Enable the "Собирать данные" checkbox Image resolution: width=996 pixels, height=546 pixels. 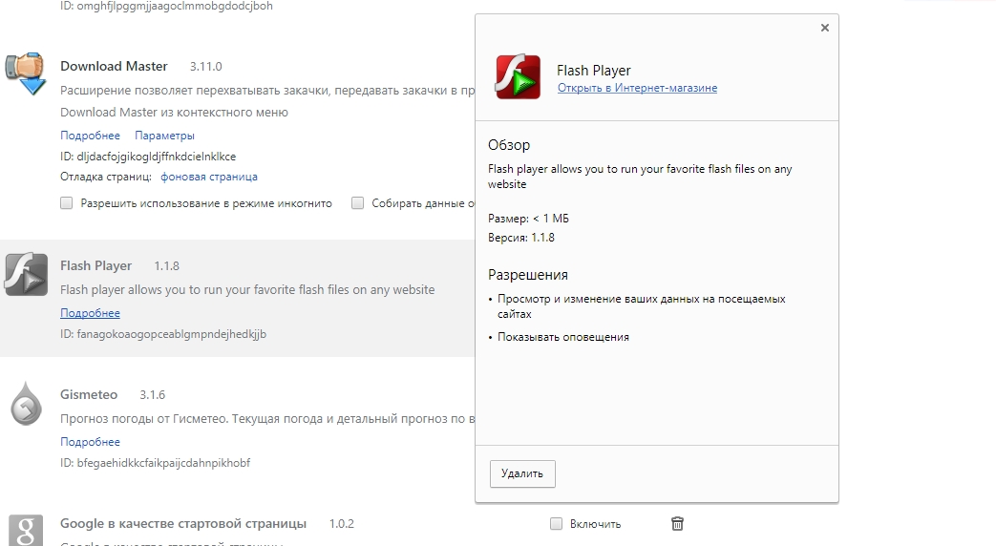coord(357,203)
